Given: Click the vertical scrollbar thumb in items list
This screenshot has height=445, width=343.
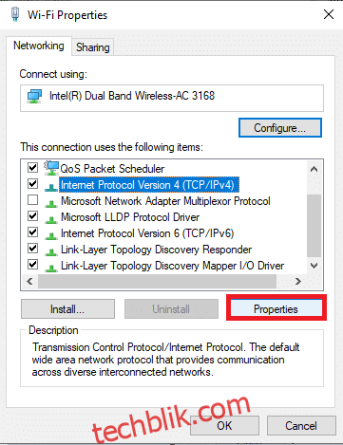Looking at the screenshot, I should [314, 226].
